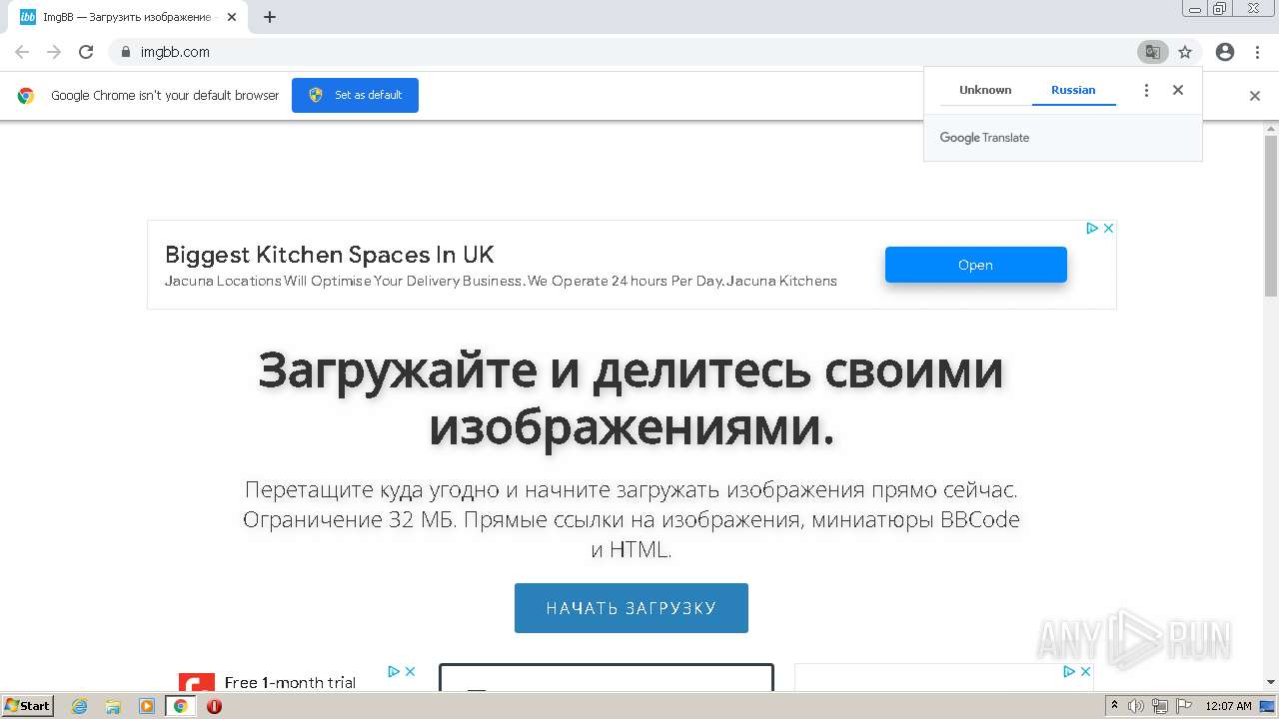Image resolution: width=1279 pixels, height=719 pixels.
Task: Open media player from taskbar
Action: (147, 706)
